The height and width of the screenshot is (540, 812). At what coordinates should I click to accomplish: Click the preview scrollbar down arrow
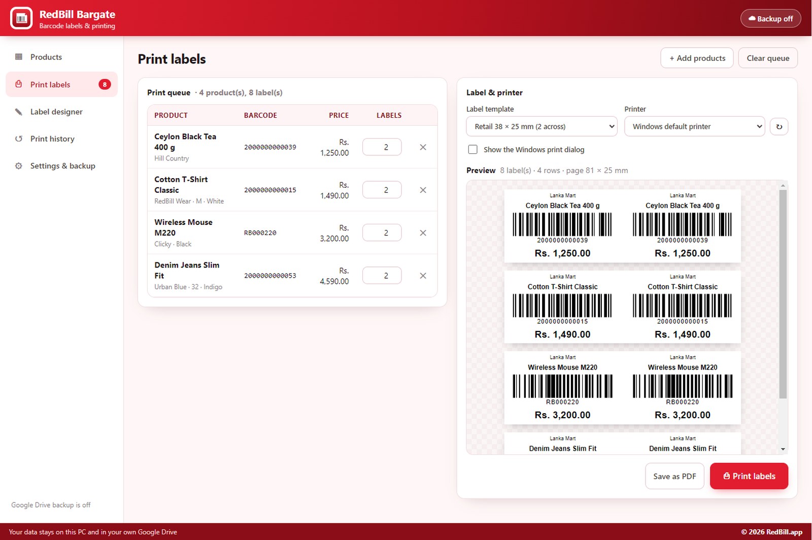[783, 449]
